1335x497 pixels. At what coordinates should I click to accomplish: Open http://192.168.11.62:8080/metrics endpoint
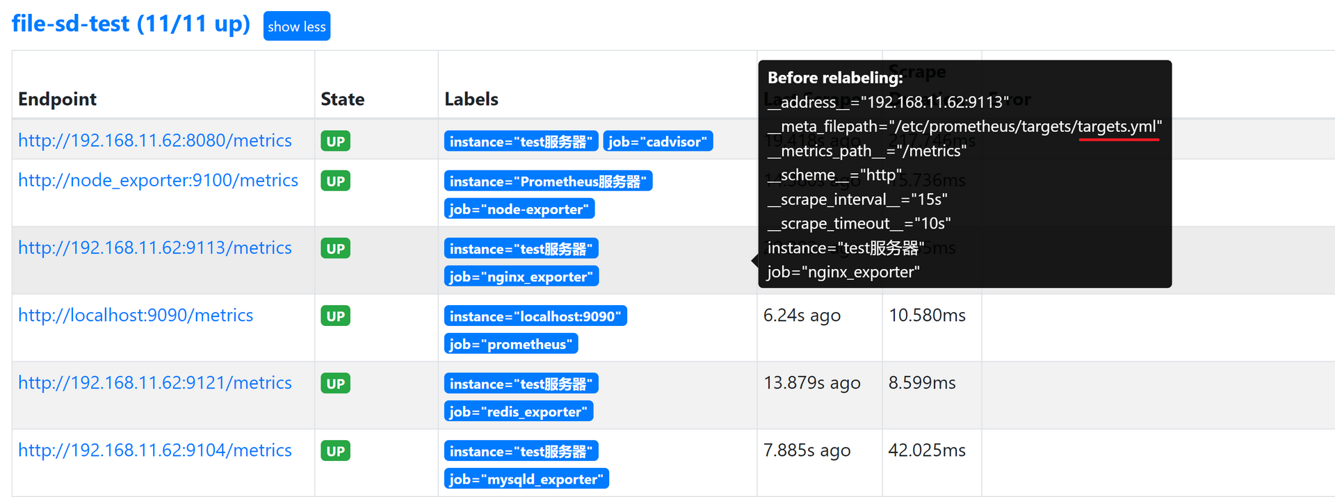(x=155, y=140)
